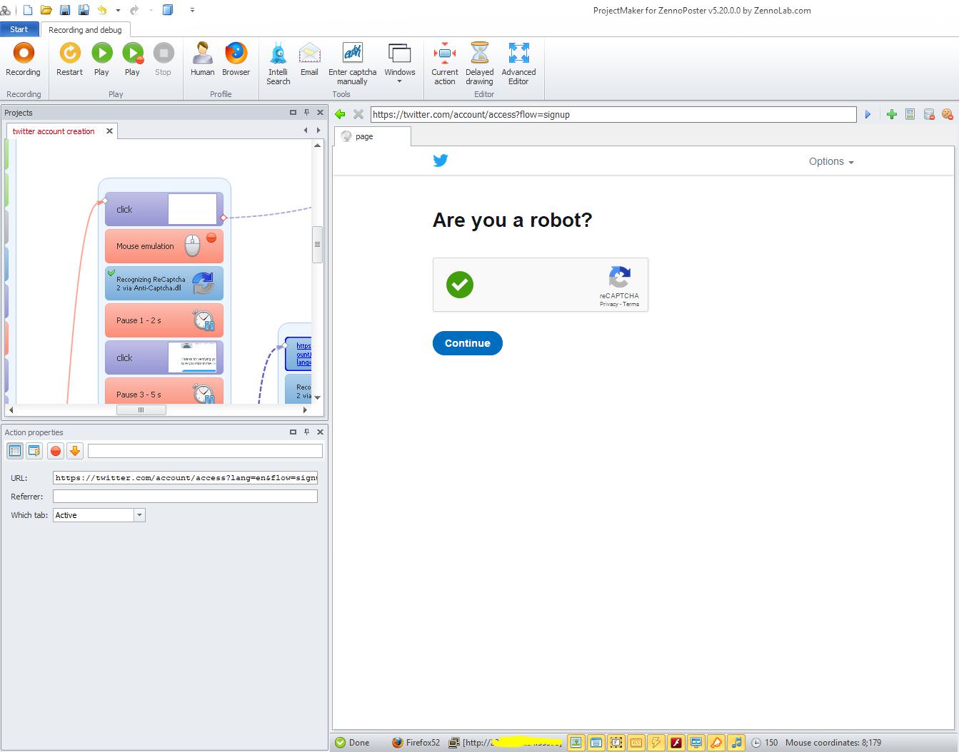Open the Twitter Options dropdown
This screenshot has height=752, width=959.
tap(831, 161)
